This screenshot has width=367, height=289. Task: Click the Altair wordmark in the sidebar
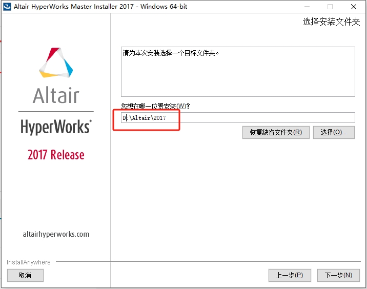56,96
